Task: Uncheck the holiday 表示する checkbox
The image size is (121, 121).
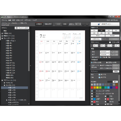Action: 99,75
